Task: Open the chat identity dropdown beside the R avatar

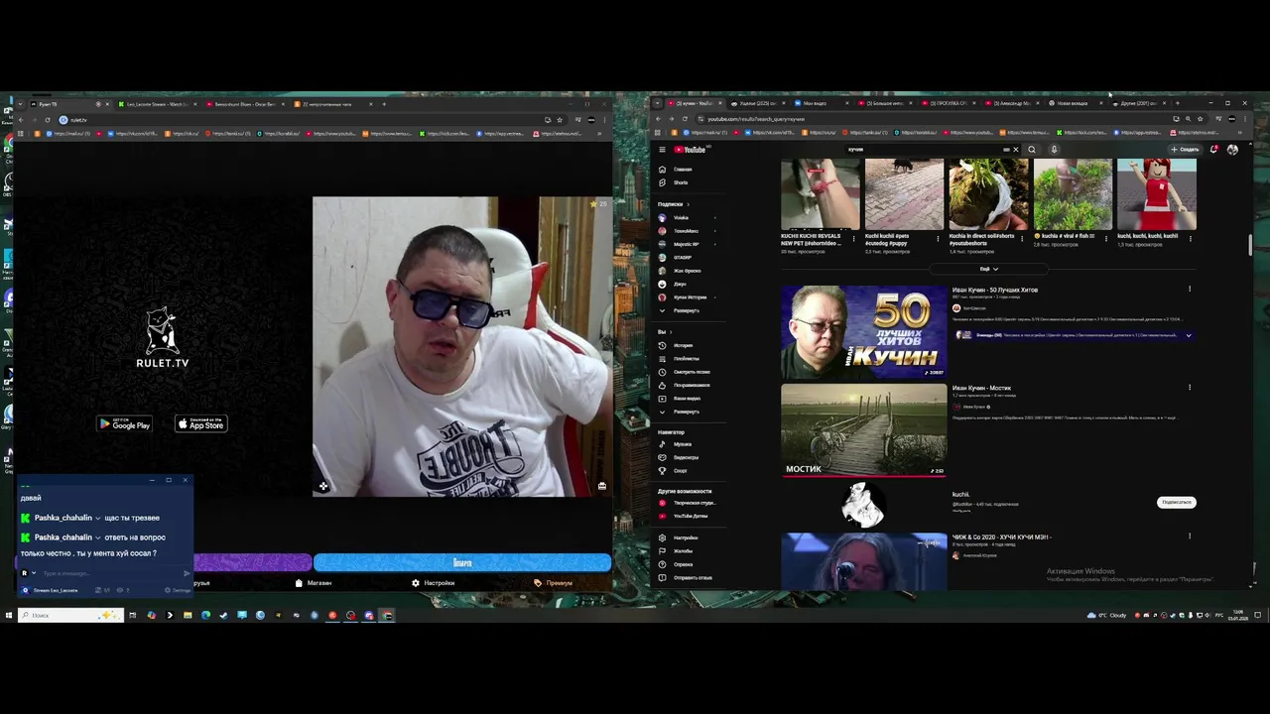Action: click(34, 573)
